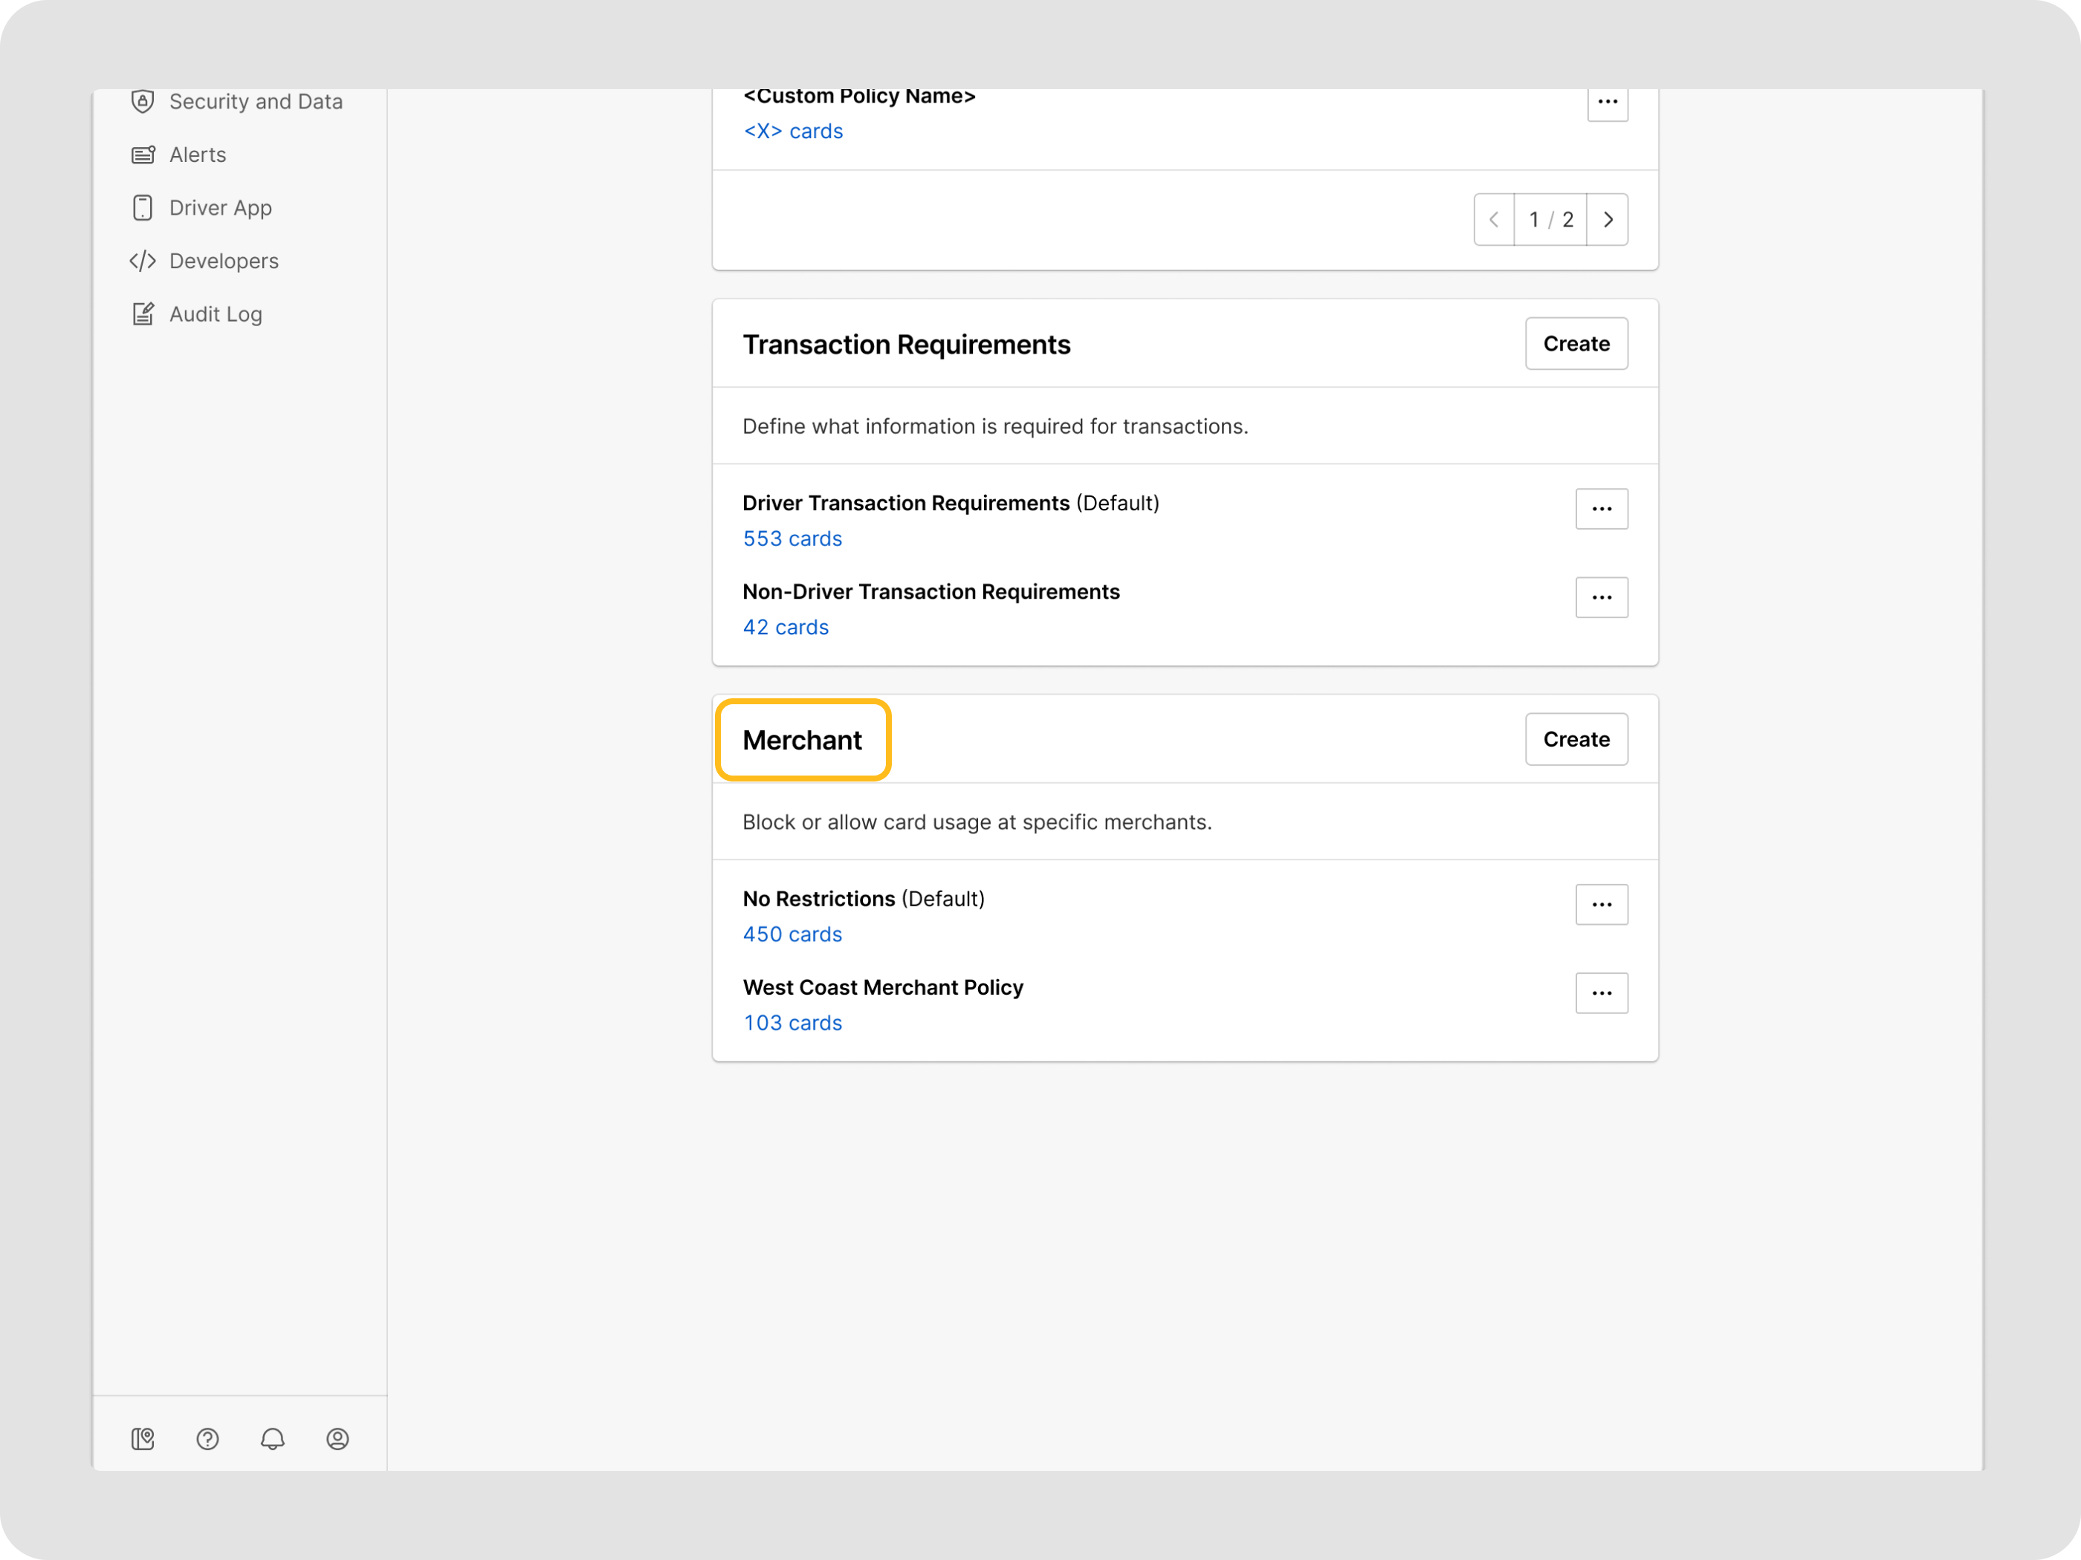The height and width of the screenshot is (1560, 2081).
Task: Create a new Transaction Requirements policy
Action: (x=1576, y=343)
